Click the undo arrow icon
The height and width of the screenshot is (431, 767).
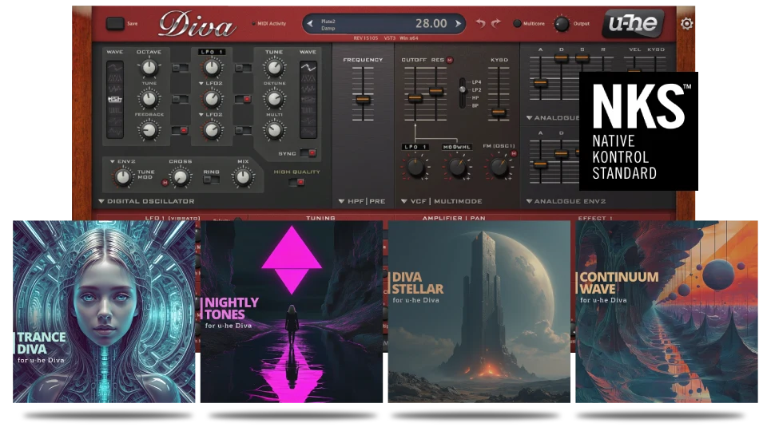coord(480,24)
